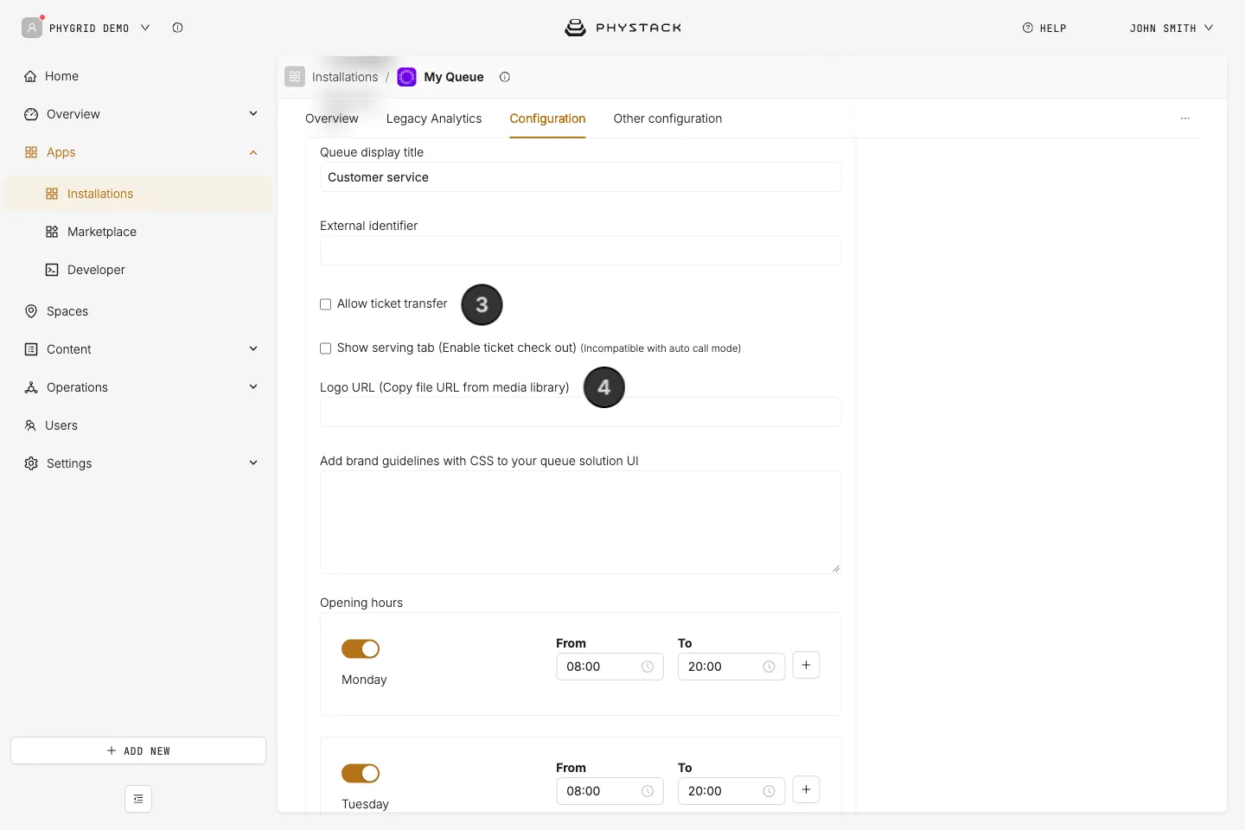Click the Logo URL input field
1245x830 pixels.
click(580, 412)
